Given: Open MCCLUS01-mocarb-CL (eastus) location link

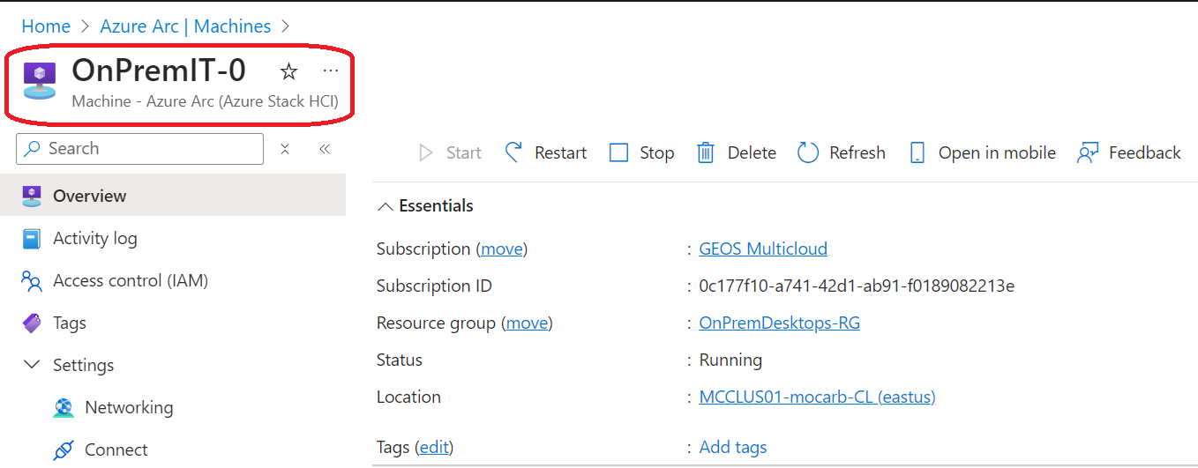Looking at the screenshot, I should tap(817, 397).
